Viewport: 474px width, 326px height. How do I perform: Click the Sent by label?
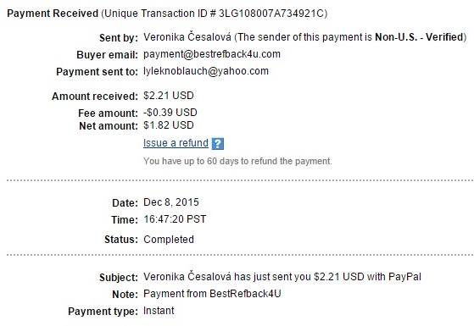[x=119, y=38]
